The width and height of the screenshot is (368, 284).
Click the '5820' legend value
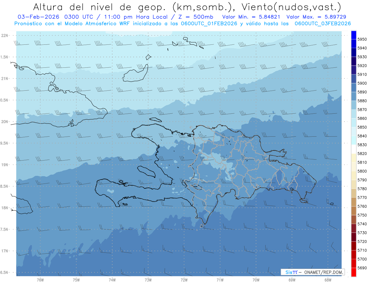[x=362, y=153]
